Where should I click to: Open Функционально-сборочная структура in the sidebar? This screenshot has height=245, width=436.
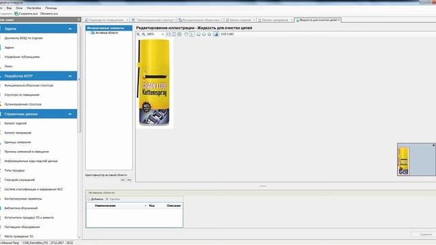[29, 86]
